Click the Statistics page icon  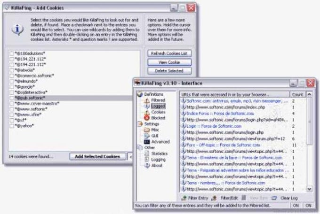pos(147,153)
